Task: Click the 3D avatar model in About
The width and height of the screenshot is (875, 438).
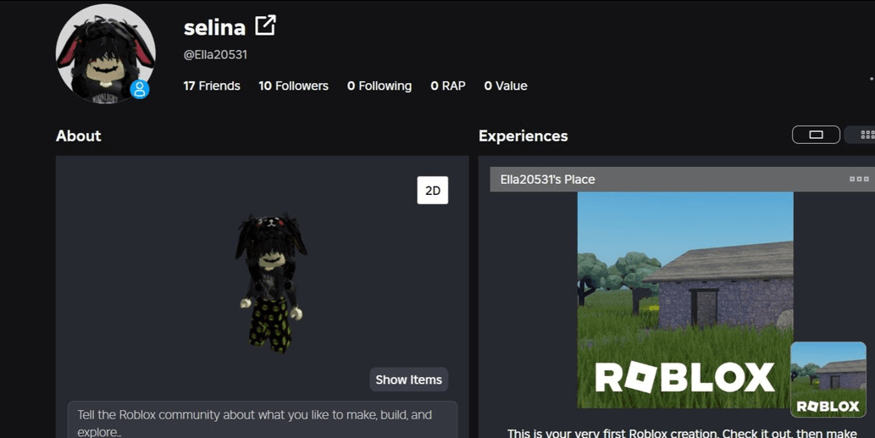Action: (x=271, y=283)
